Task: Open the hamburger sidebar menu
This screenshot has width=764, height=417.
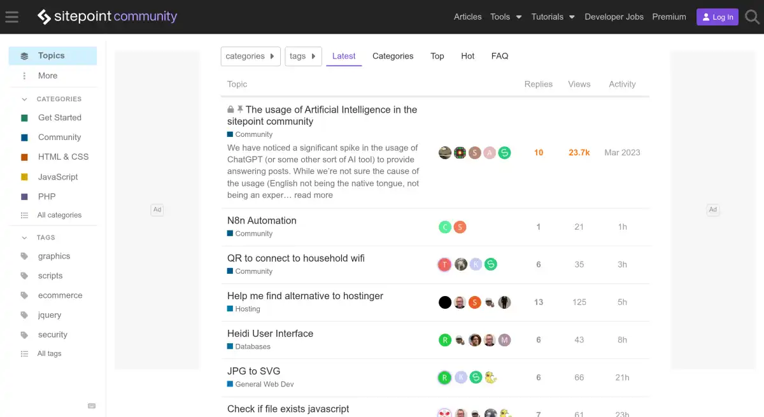Action: click(11, 17)
